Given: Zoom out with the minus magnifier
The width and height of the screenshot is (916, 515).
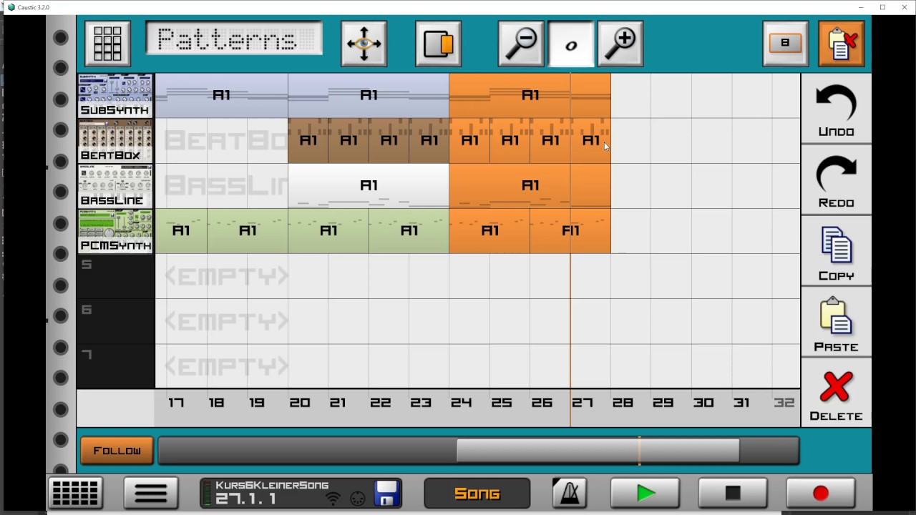Looking at the screenshot, I should 521,44.
